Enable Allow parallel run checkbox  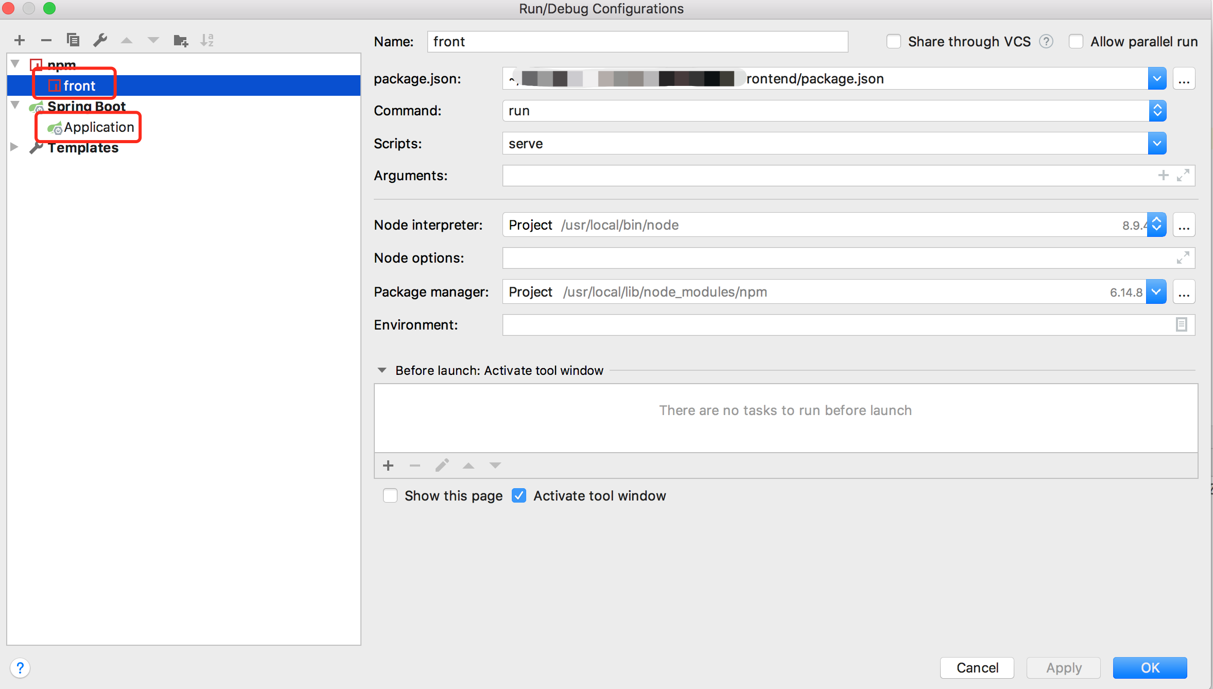tap(1076, 42)
